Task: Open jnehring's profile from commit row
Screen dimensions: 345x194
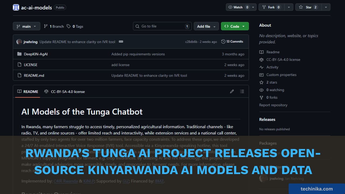Action: 31,42
